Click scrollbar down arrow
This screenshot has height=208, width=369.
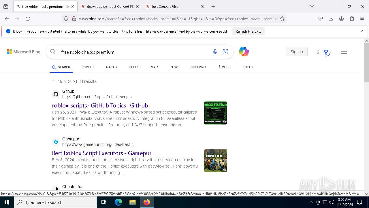click(x=366, y=194)
